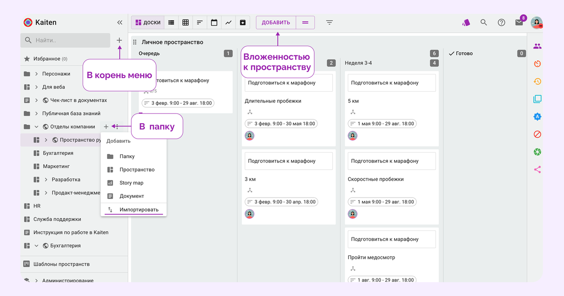Open the help question-mark icon

[501, 22]
